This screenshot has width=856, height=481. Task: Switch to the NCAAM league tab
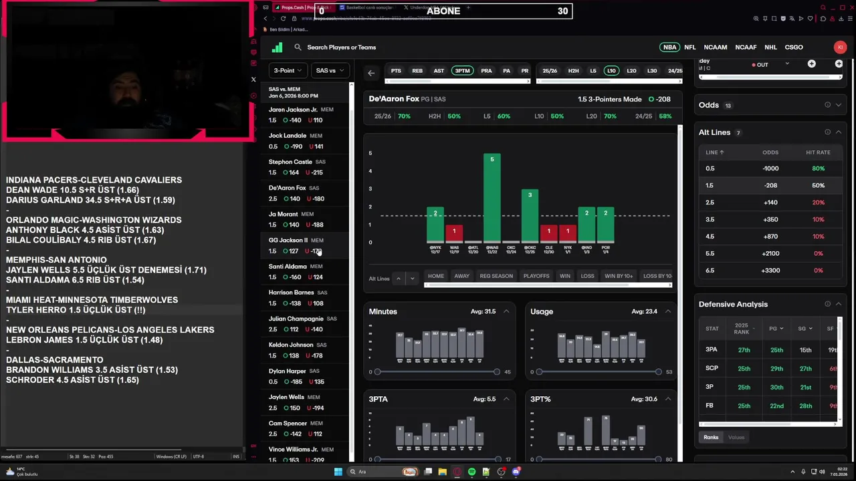point(715,47)
